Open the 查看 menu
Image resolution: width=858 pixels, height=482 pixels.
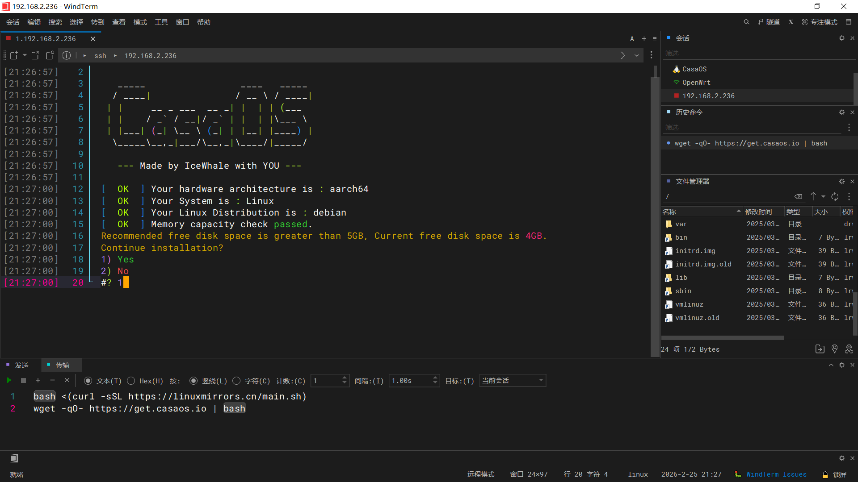(119, 22)
